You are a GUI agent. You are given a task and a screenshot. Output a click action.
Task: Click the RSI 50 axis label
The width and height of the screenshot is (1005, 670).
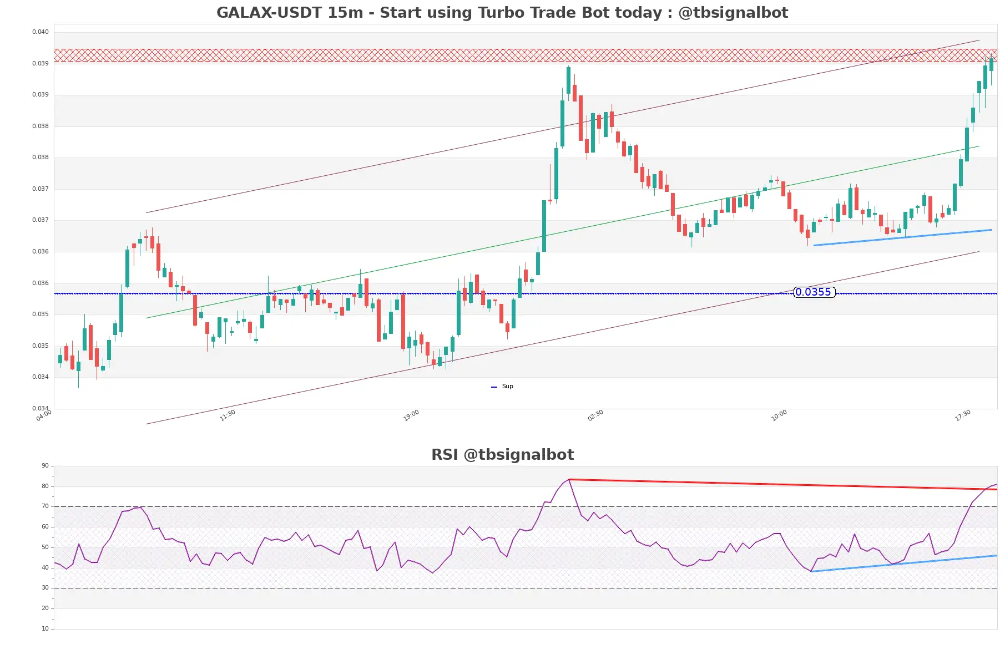(x=45, y=547)
